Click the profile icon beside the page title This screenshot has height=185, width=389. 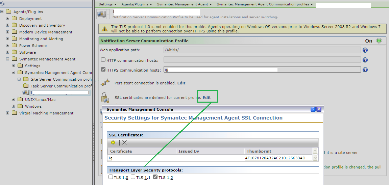[101, 15]
